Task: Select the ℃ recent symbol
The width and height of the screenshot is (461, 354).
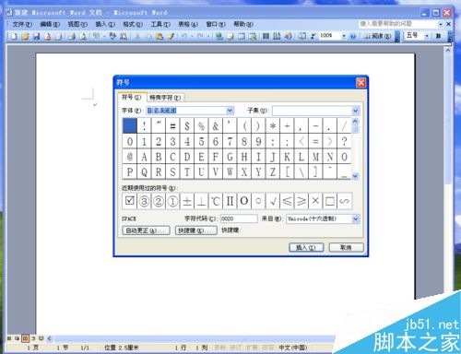Action: 216,201
